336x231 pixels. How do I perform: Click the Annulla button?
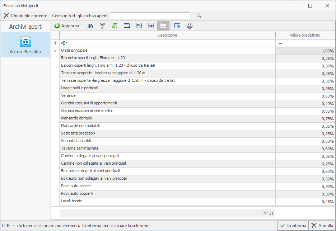tap(322, 225)
